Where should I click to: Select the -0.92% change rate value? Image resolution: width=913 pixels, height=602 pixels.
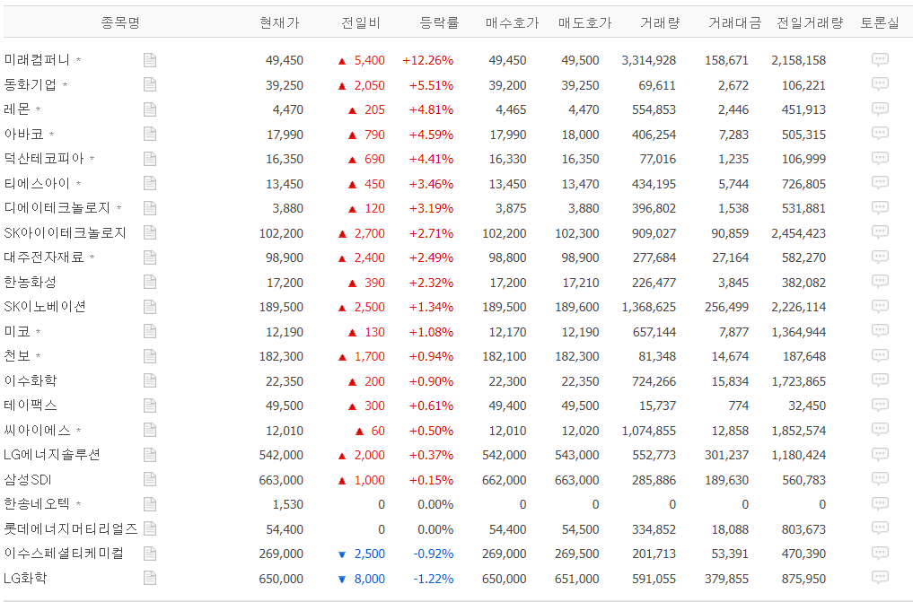click(434, 554)
